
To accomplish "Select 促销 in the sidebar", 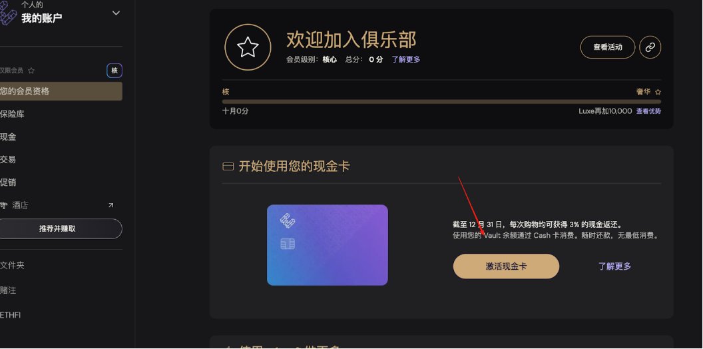I will [8, 182].
